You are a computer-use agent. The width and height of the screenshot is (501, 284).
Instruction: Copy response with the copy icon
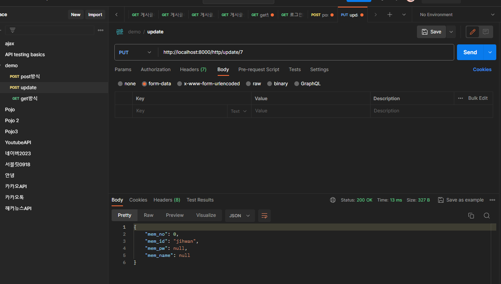pos(471,216)
